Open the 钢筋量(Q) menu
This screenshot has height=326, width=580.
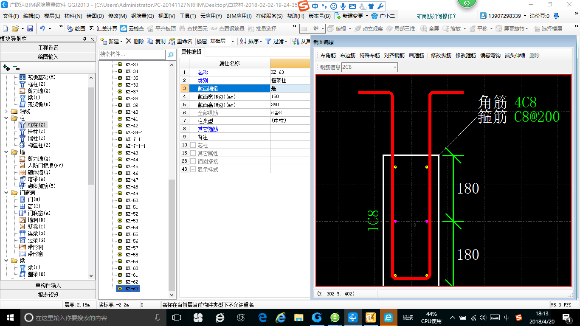(142, 16)
